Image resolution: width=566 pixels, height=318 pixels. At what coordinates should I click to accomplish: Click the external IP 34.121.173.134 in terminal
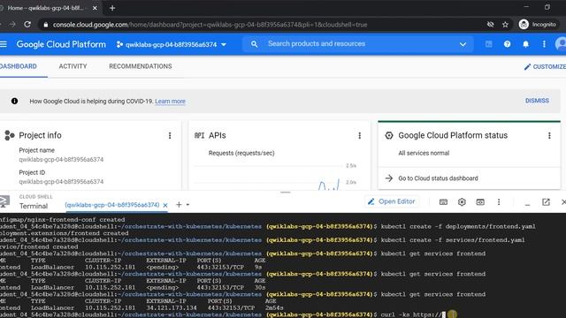(x=172, y=308)
